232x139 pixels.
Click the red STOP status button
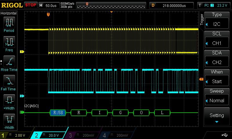pyautogui.click(x=30, y=5)
